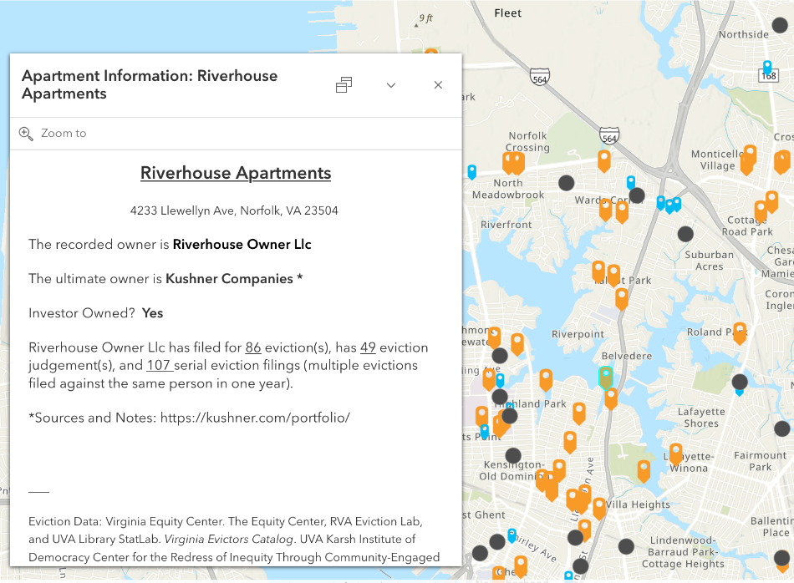Viewport: 794px width, 583px height.
Task: Click the Zoom to label
Action: click(64, 133)
